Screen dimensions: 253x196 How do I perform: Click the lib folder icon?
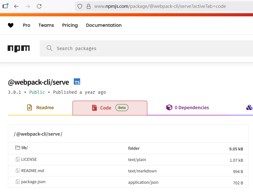[x=18, y=148]
